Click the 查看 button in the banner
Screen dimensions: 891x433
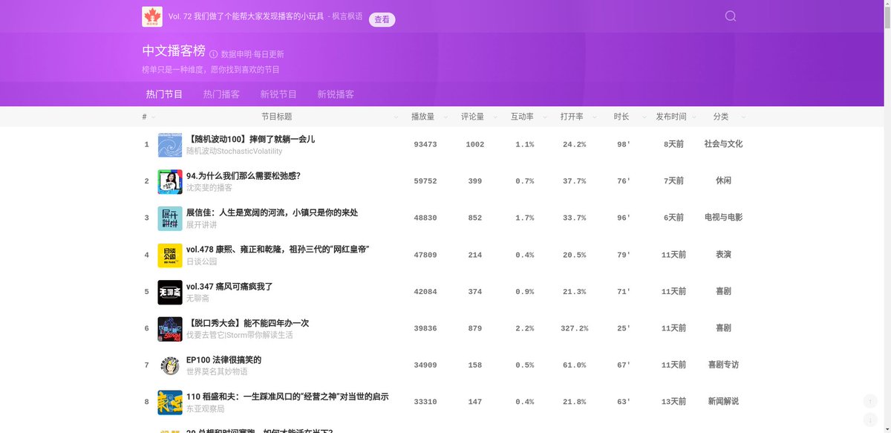pyautogui.click(x=382, y=19)
